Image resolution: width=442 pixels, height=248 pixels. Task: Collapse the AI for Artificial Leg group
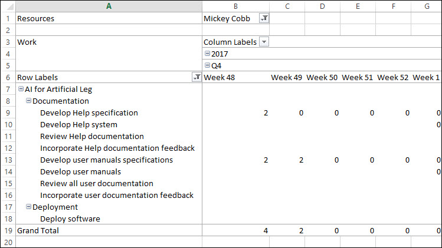coord(21,90)
